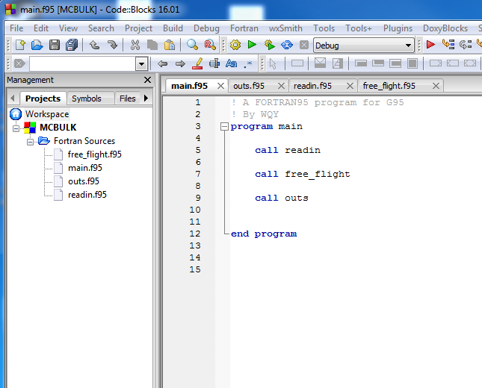Open the Tools+ menu
This screenshot has width=482, height=388.
click(x=359, y=28)
